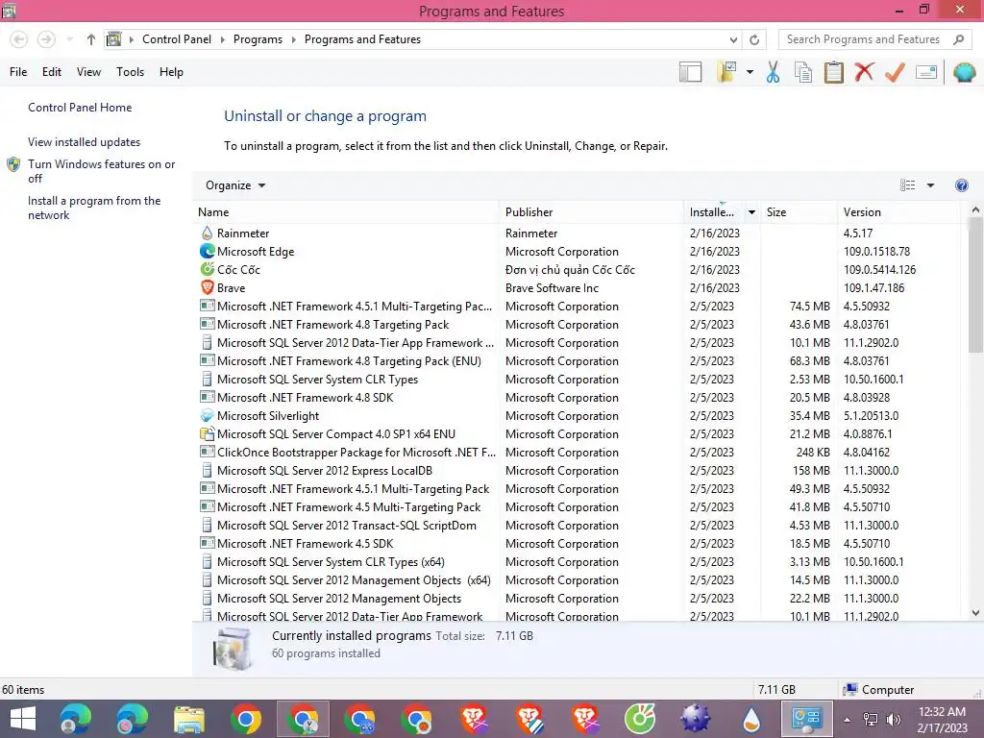
Task: Click the blue Help question mark icon
Action: pos(961,185)
